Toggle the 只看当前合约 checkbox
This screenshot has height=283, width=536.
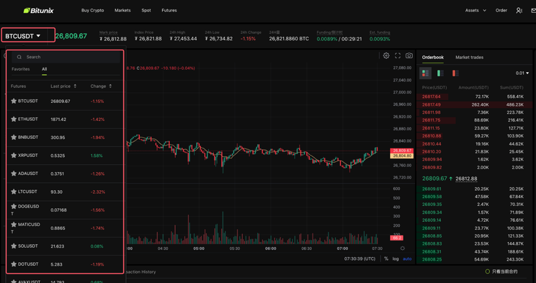point(487,272)
